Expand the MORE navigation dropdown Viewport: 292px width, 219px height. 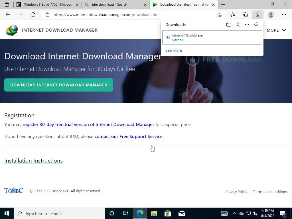(x=276, y=30)
